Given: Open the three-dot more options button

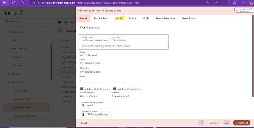Looking at the screenshot, I should click(x=201, y=123).
